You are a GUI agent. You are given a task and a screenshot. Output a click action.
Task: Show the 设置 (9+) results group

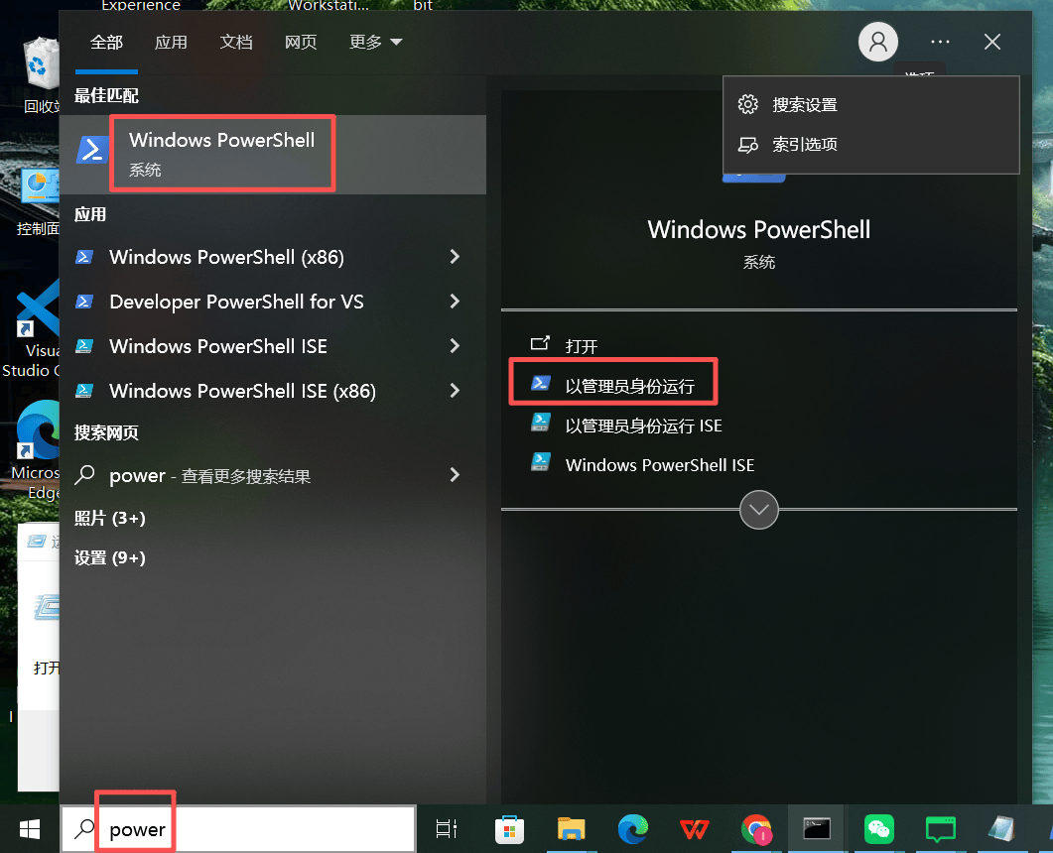point(109,557)
